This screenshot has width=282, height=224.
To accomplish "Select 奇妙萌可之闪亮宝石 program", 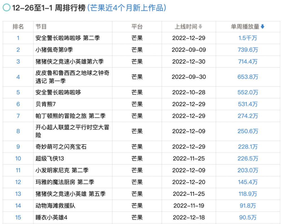I will [x=61, y=147].
